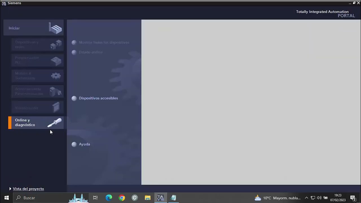Expand the hidden system tray icons
The height and width of the screenshot is (203, 361).
[x=307, y=198]
